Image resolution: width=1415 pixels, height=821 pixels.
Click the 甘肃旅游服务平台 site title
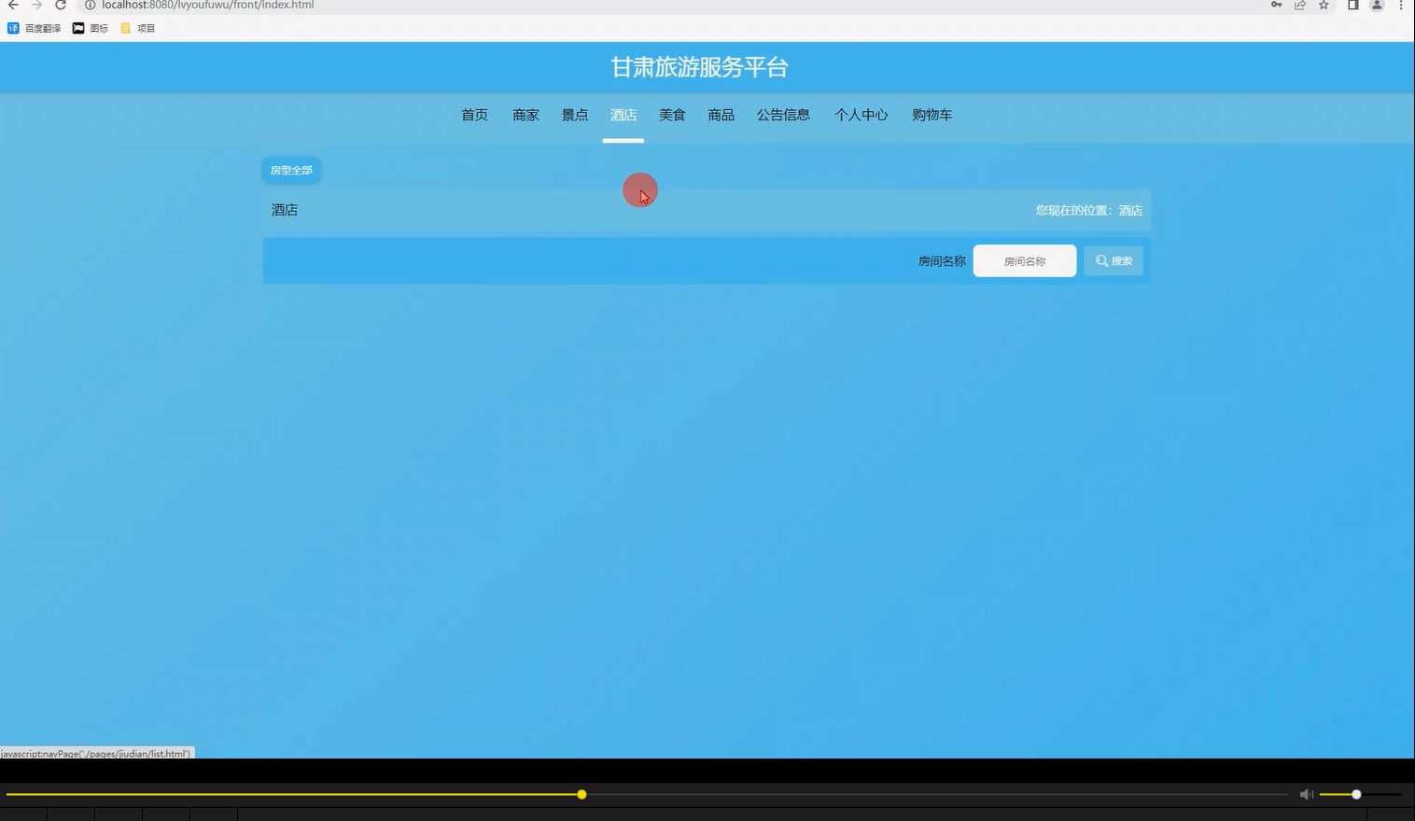coord(699,67)
